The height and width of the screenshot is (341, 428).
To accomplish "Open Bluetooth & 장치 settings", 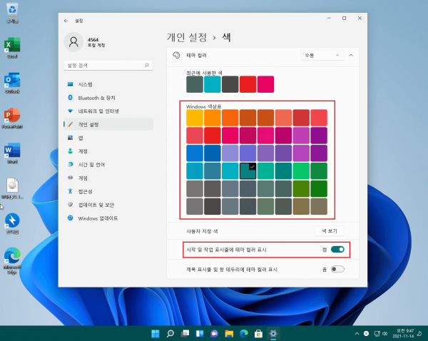I will coord(108,98).
